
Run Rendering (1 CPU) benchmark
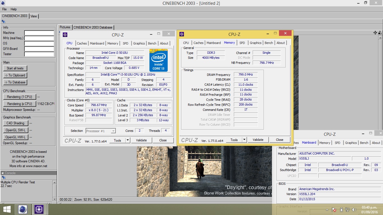[20, 97]
